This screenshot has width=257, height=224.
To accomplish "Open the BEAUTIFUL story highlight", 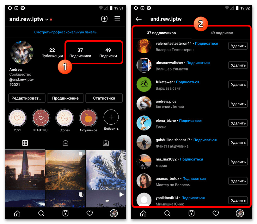I will click(40, 118).
